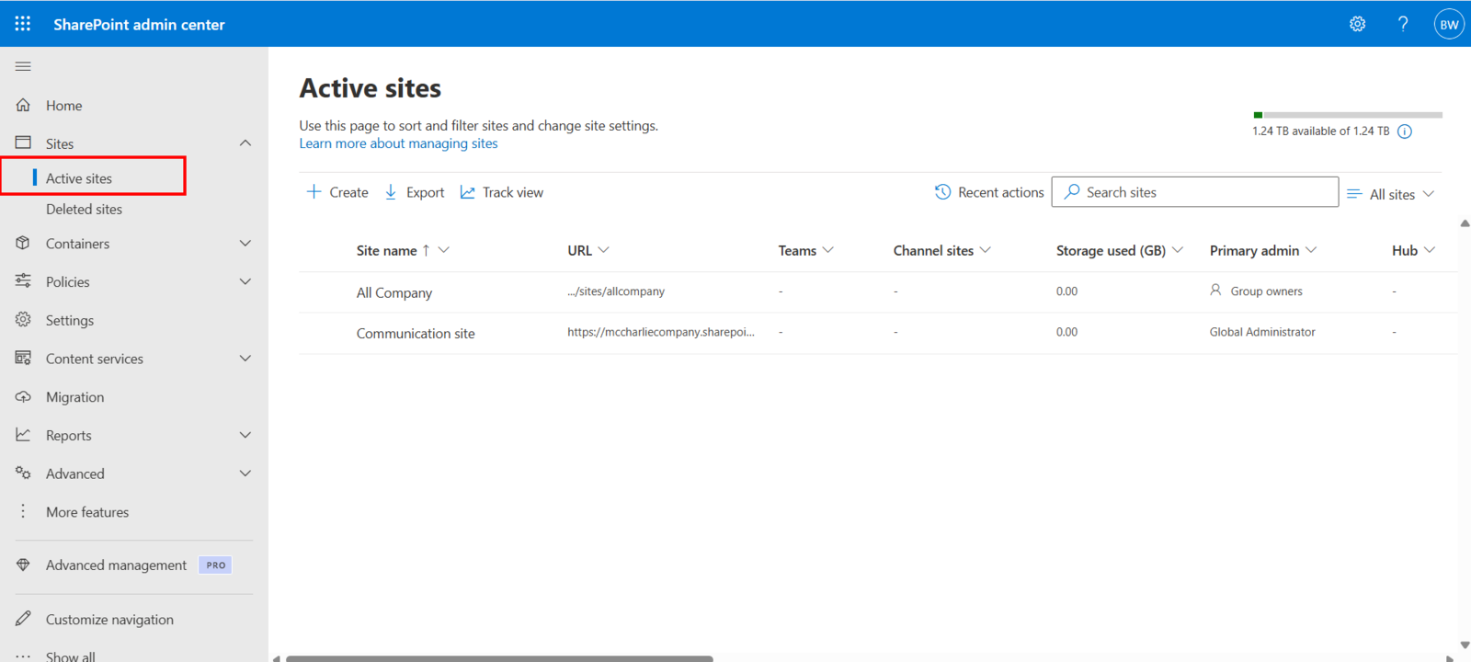Click the Show all label
The image size is (1471, 662).
(x=71, y=656)
